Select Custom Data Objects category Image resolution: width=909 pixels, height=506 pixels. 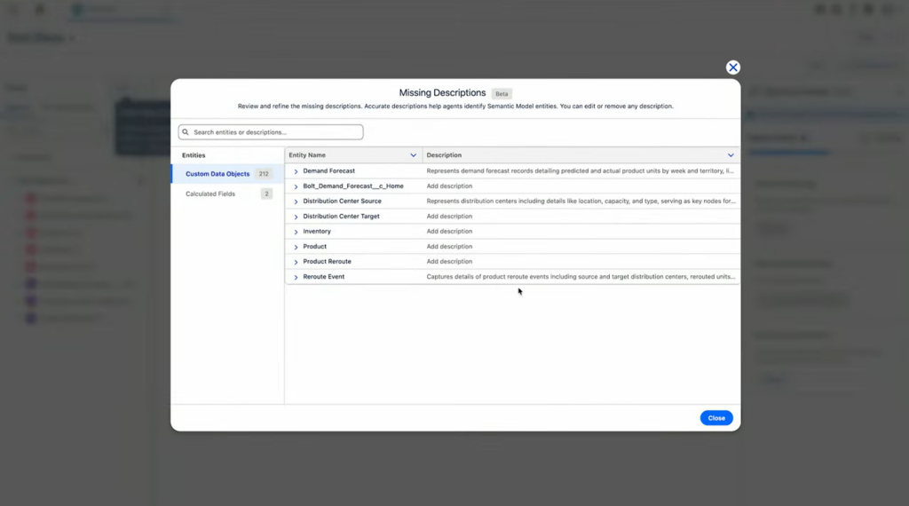[227, 174]
